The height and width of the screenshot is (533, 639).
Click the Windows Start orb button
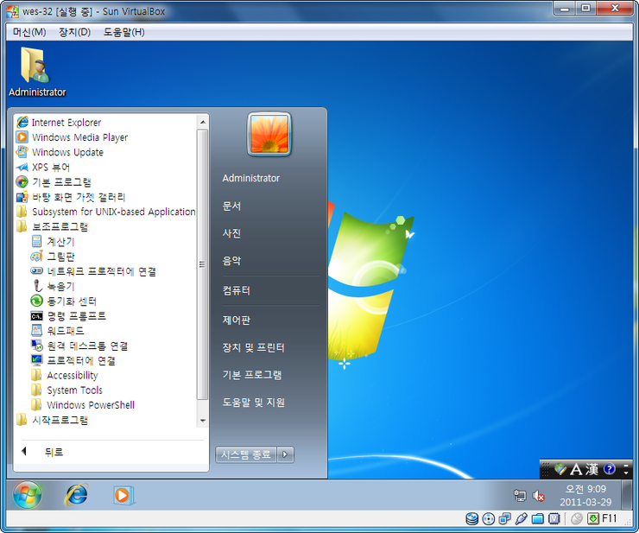(x=27, y=495)
